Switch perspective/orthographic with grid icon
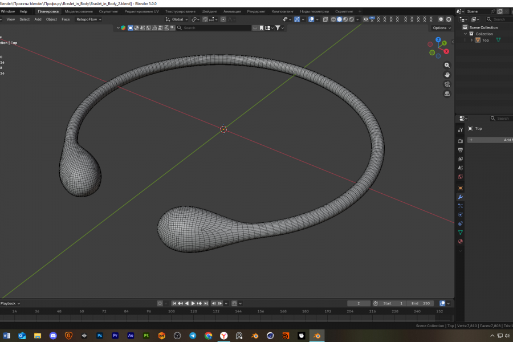 (447, 93)
